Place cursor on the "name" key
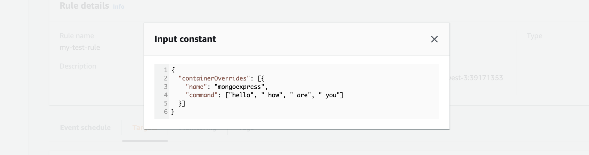589x155 pixels. pyautogui.click(x=196, y=87)
